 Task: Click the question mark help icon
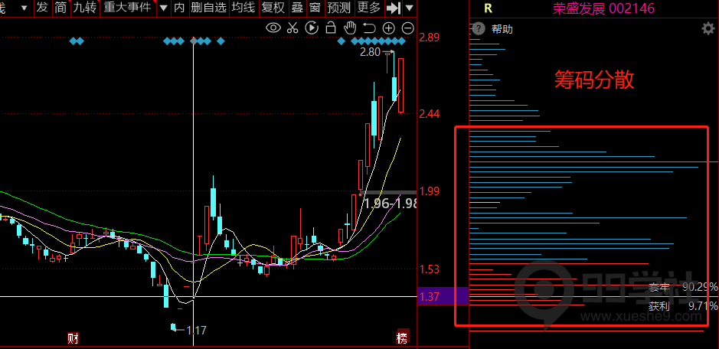[479, 29]
